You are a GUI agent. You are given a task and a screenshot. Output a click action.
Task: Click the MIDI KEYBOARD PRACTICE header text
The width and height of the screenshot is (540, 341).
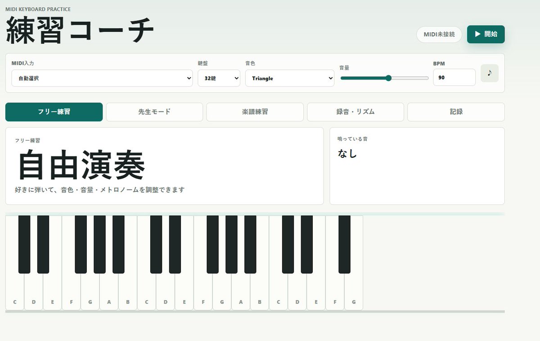(38, 9)
